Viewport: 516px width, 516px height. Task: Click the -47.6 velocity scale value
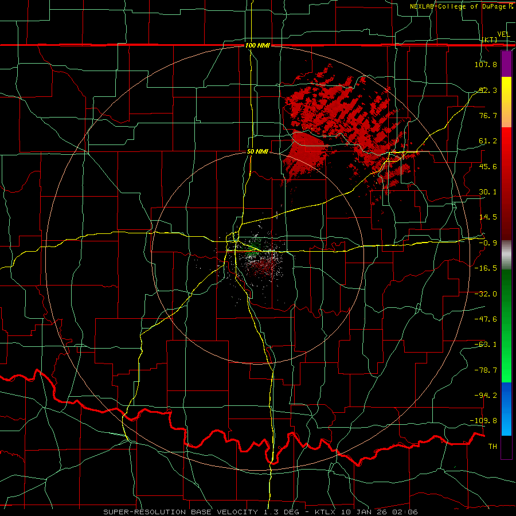(x=486, y=319)
